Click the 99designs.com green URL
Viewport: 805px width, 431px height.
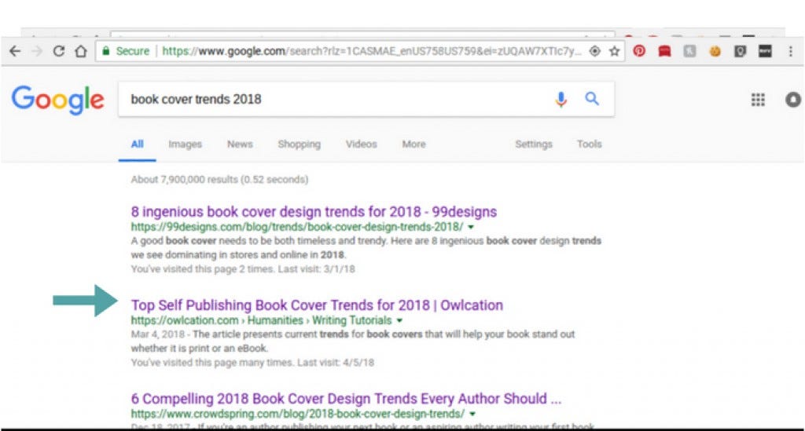[x=296, y=227]
